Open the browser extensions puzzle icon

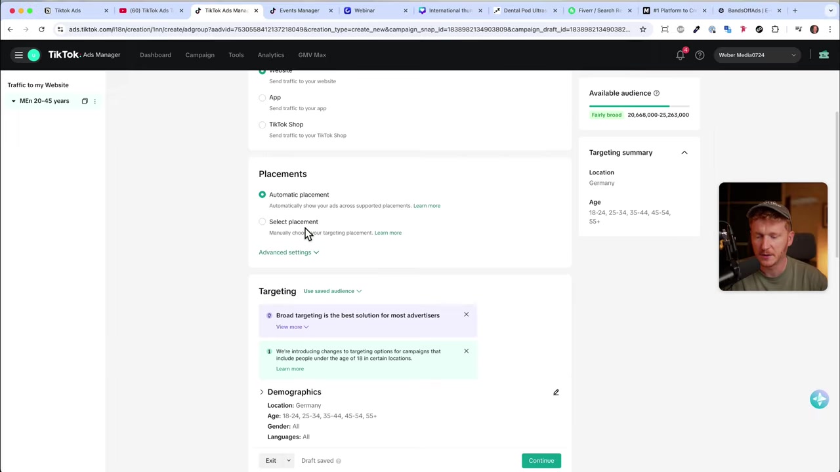point(775,29)
